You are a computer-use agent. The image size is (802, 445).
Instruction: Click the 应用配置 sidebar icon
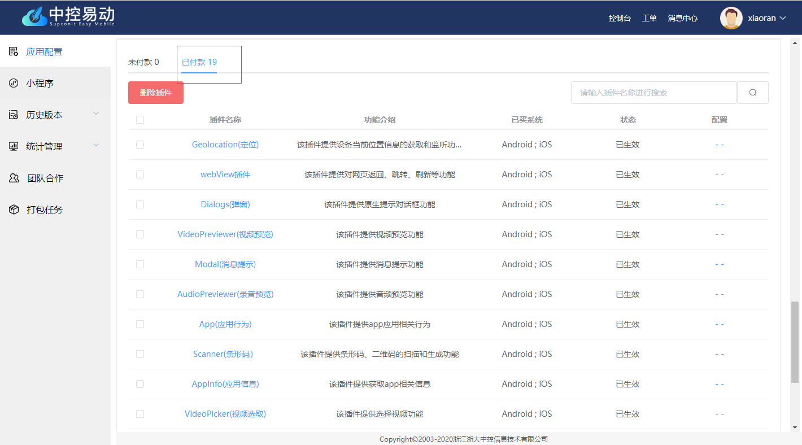click(x=14, y=51)
